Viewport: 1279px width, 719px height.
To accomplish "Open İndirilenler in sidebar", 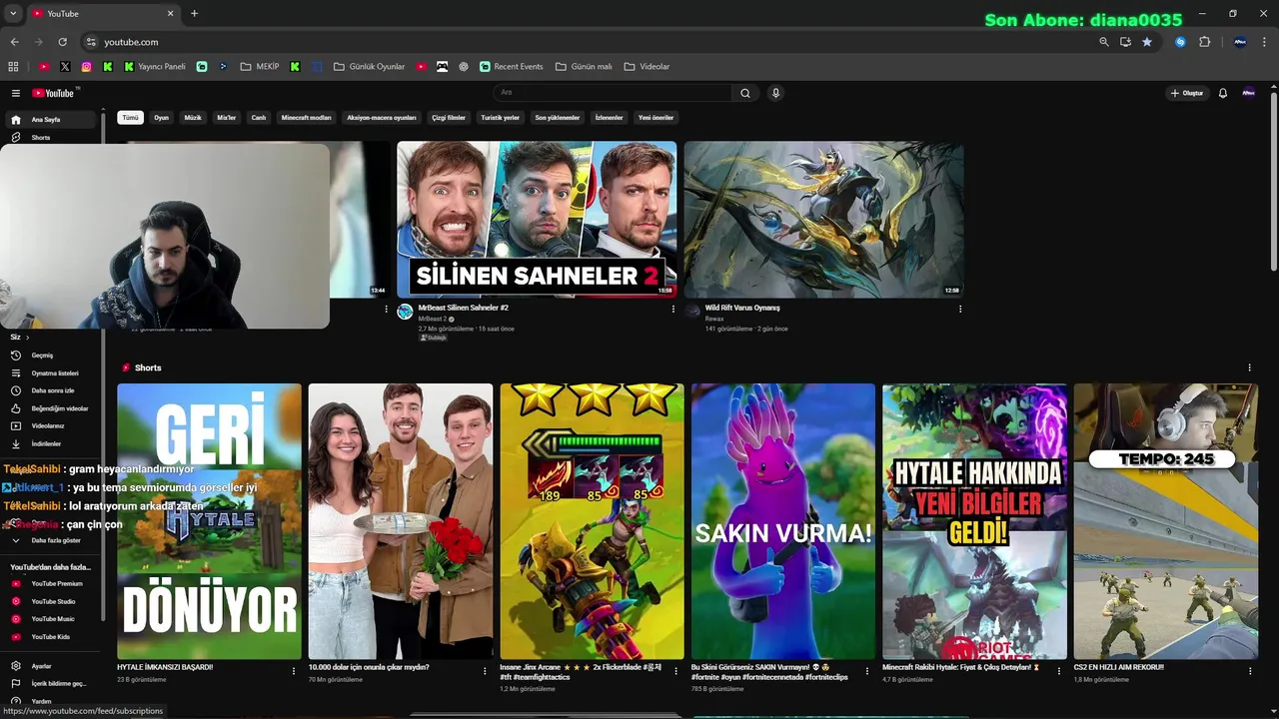I will (x=53, y=443).
